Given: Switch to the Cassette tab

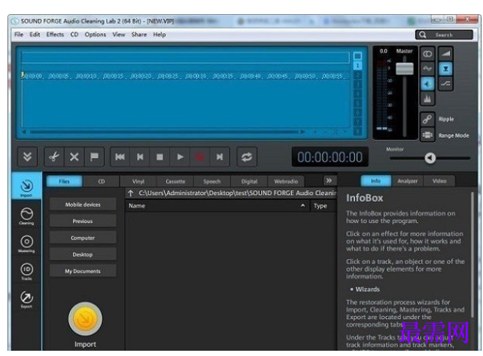Looking at the screenshot, I should click(175, 181).
